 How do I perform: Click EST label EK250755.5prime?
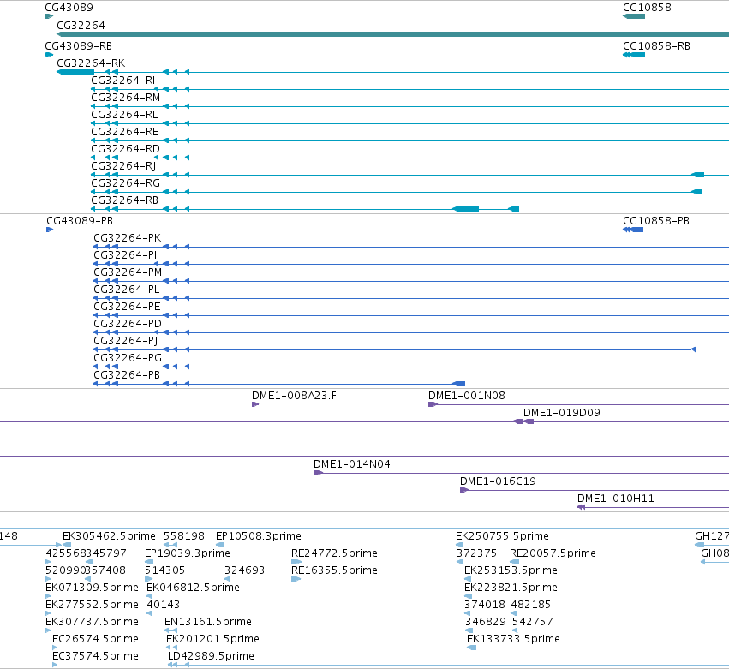pos(502,536)
